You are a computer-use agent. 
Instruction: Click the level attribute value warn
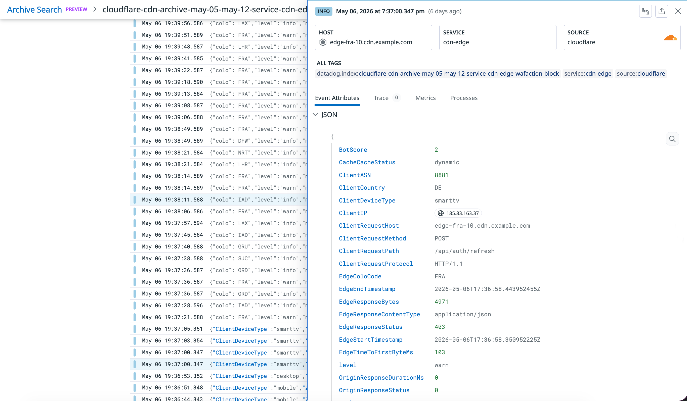442,365
